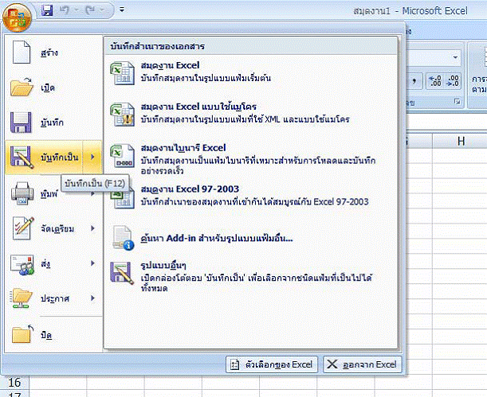Viewport: 487px width, 397px height.
Task: Click the Add-in document info icon
Action: click(123, 238)
